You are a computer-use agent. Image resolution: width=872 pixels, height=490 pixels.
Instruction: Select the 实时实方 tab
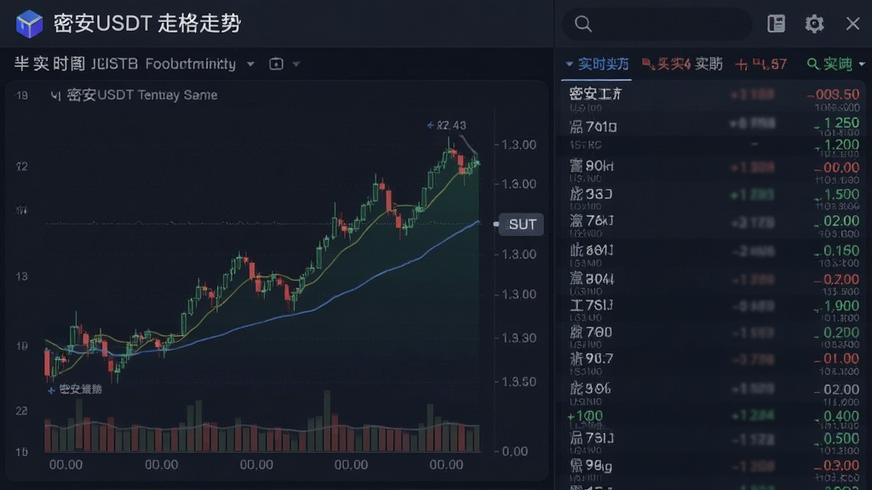pos(604,65)
